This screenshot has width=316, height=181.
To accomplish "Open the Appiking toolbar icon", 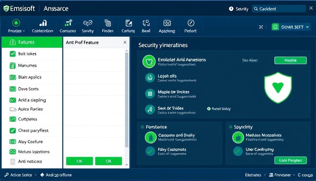I will (167, 23).
